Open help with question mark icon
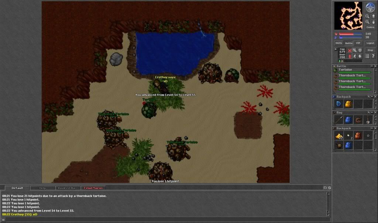This screenshot has height=223, width=378. pyautogui.click(x=373, y=56)
